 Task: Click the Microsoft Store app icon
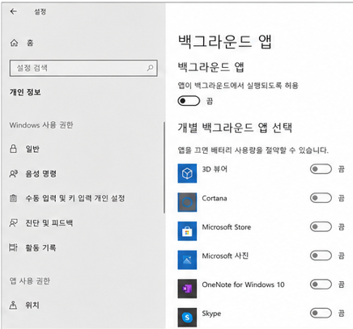187,231
